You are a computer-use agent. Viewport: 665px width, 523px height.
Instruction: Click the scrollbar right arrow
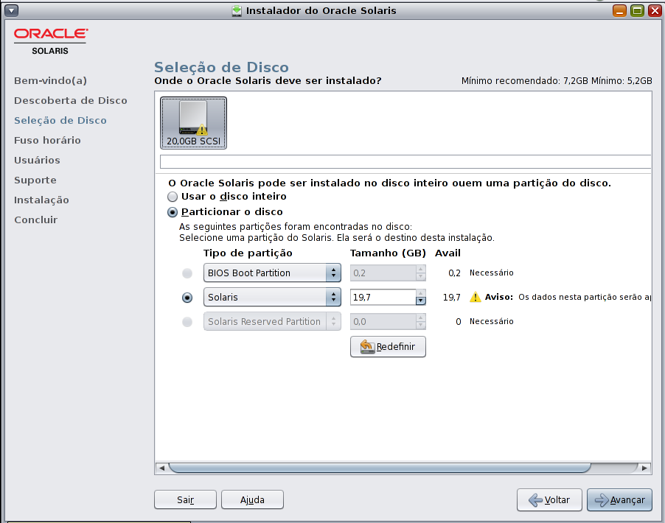644,468
